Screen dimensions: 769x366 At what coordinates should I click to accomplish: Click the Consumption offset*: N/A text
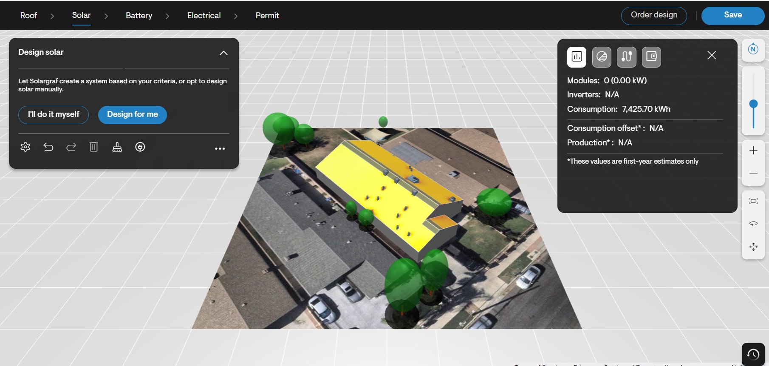(615, 128)
